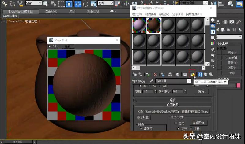Select the Move tool in main toolbar
The height and width of the screenshot is (144, 245).
(78, 4)
